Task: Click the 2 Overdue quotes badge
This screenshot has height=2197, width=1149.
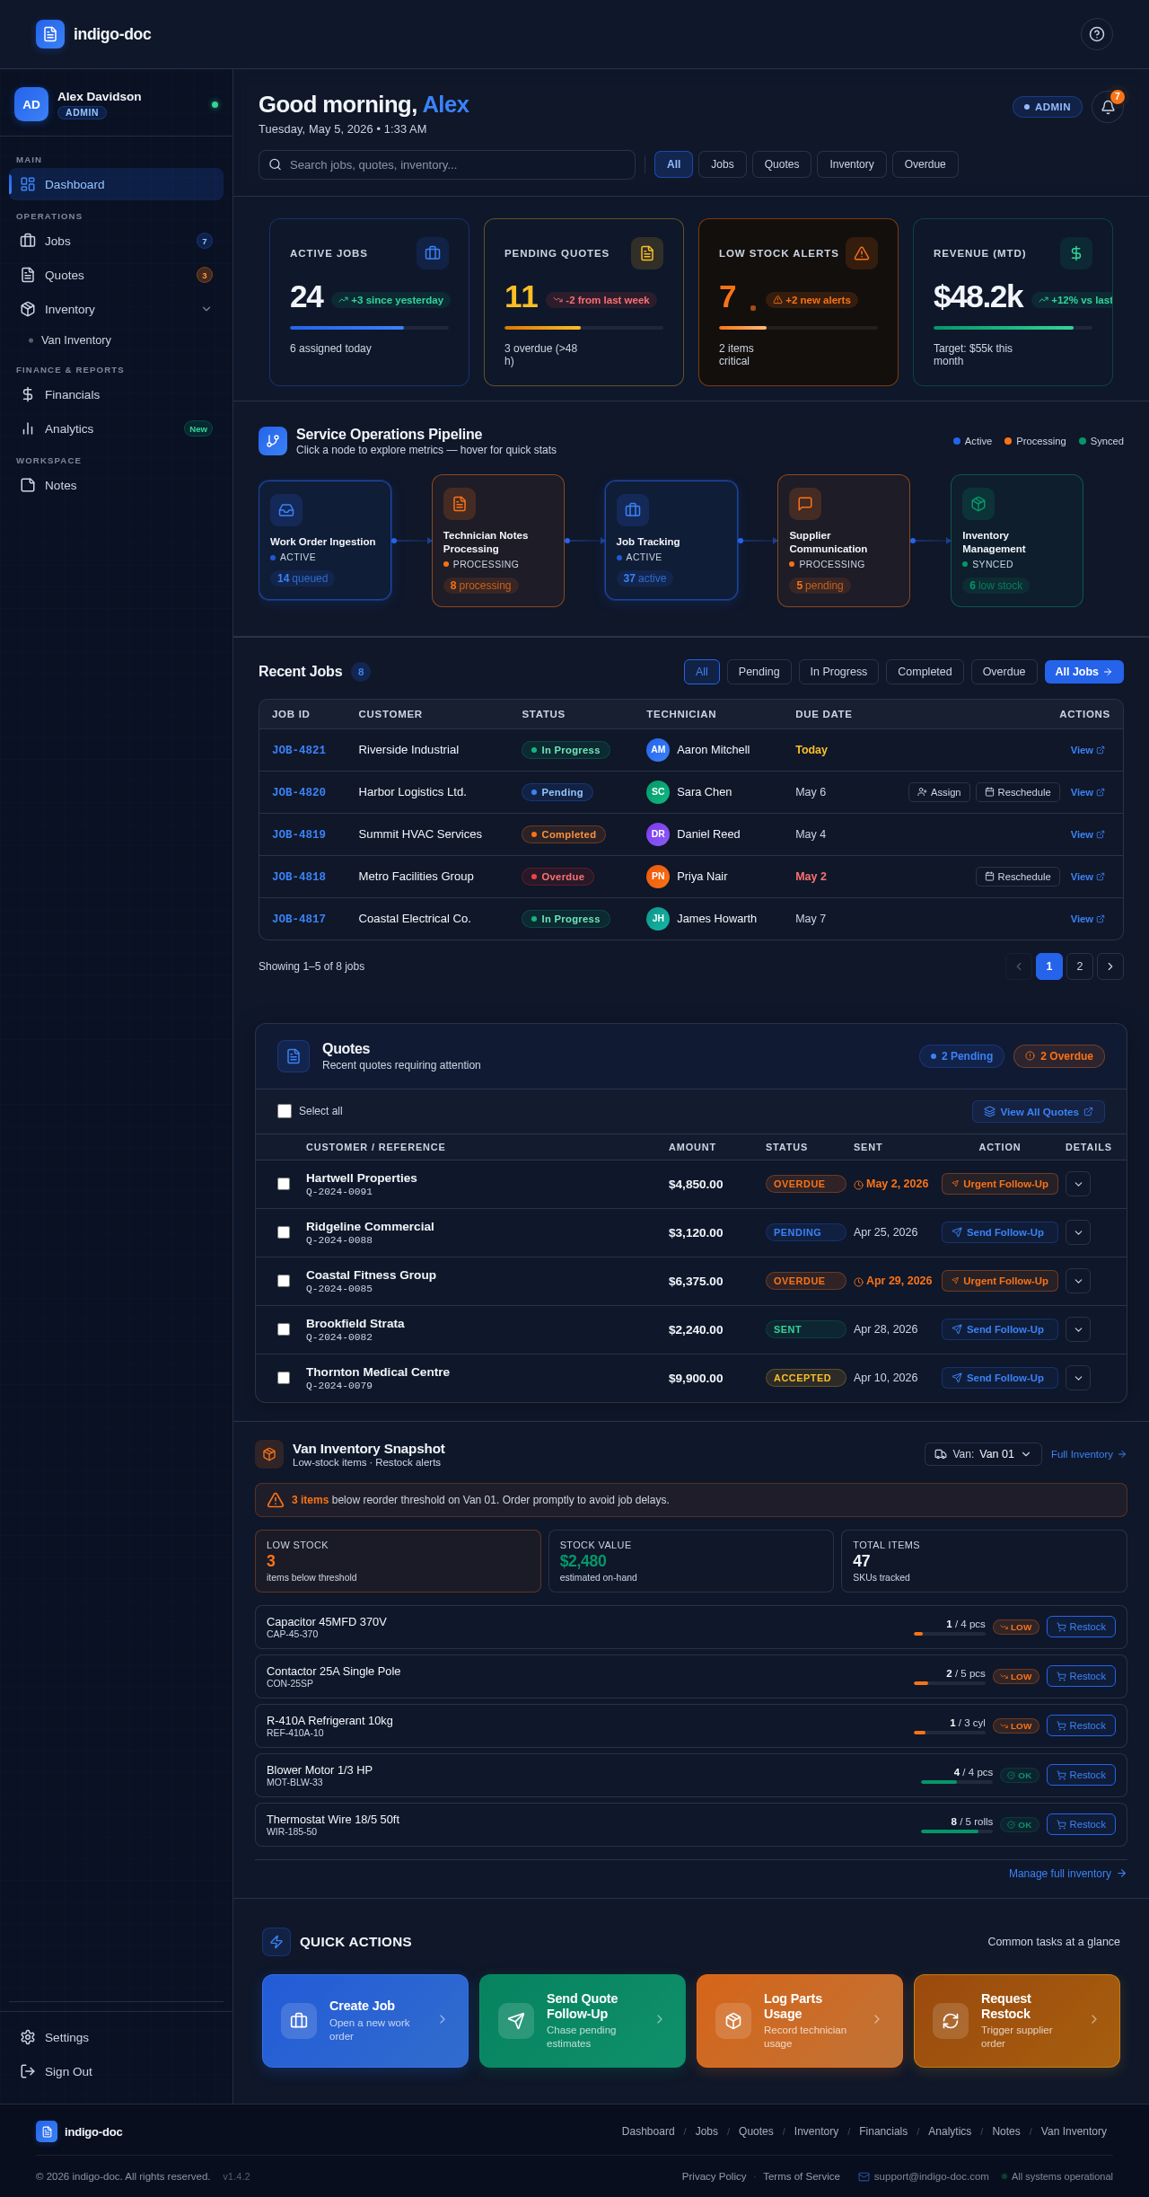Action: pyautogui.click(x=1059, y=1056)
